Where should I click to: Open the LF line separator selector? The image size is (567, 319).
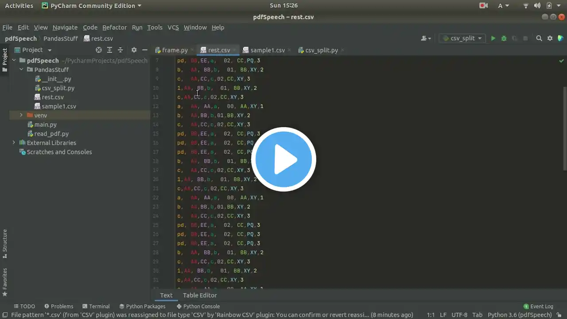coord(443,315)
